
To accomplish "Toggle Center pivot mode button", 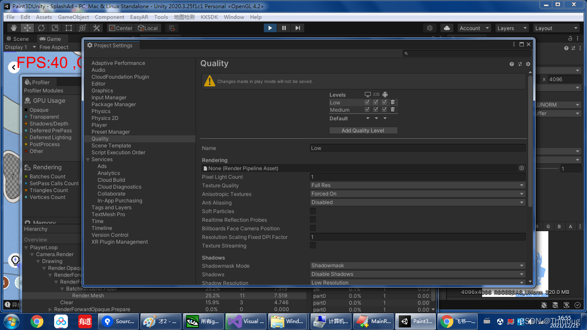I will [x=120, y=28].
